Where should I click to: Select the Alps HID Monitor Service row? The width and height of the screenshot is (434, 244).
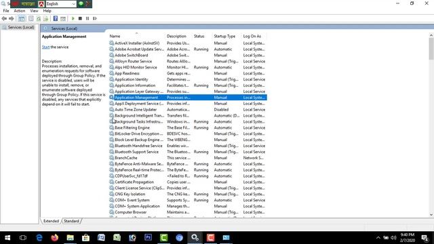188,68
